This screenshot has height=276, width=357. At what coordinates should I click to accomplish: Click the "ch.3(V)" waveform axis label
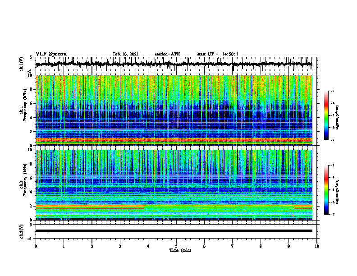tap(22, 231)
